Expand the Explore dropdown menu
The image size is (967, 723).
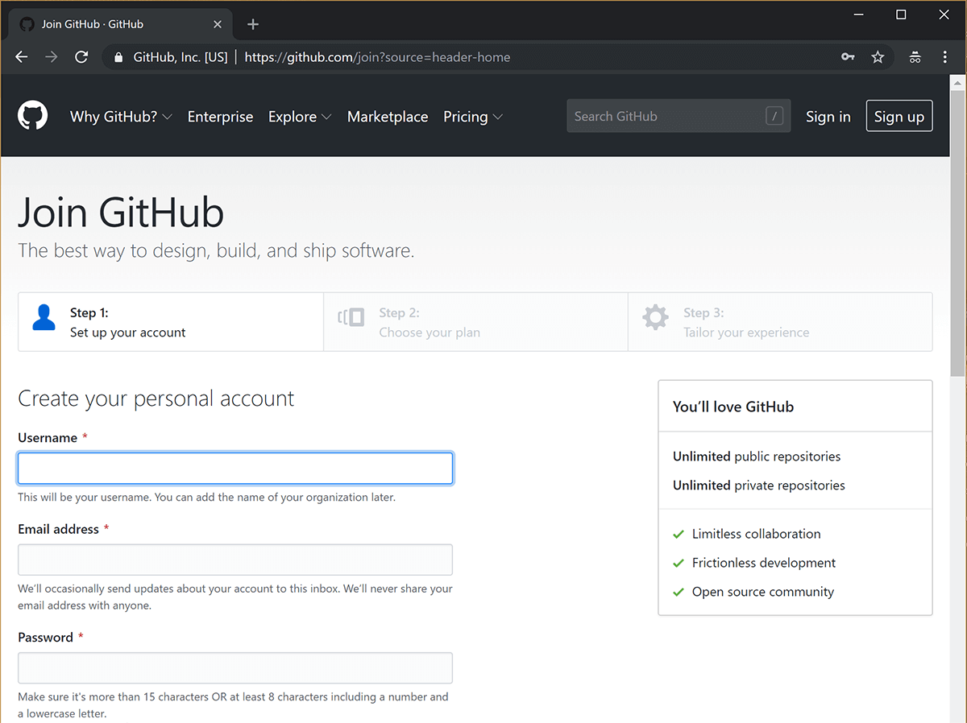click(x=300, y=117)
